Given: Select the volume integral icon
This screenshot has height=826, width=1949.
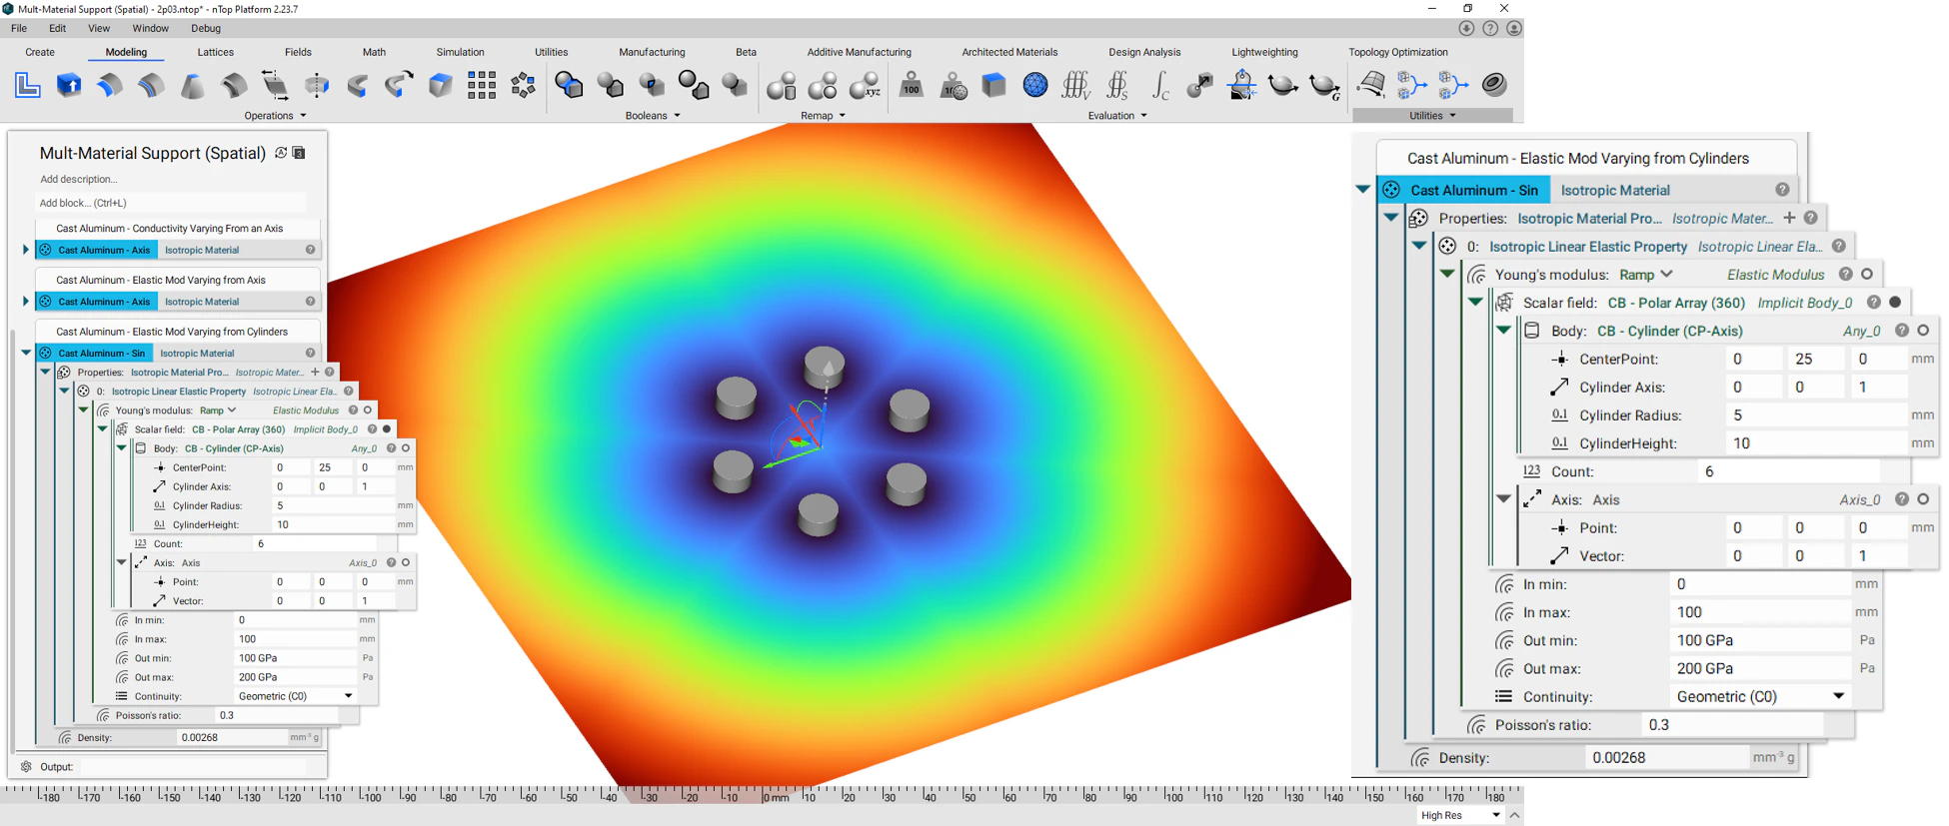Looking at the screenshot, I should pyautogui.click(x=1075, y=86).
